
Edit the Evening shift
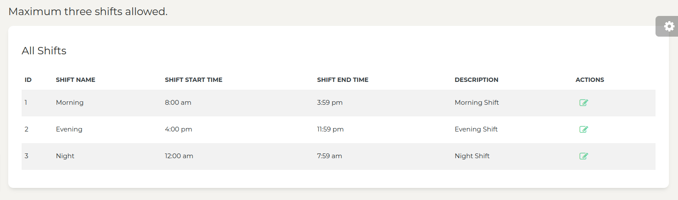coord(584,129)
